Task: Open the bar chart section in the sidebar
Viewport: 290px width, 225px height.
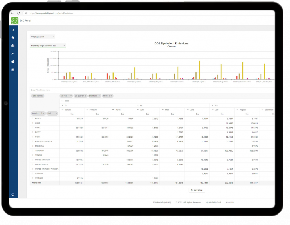Action: click(13, 45)
